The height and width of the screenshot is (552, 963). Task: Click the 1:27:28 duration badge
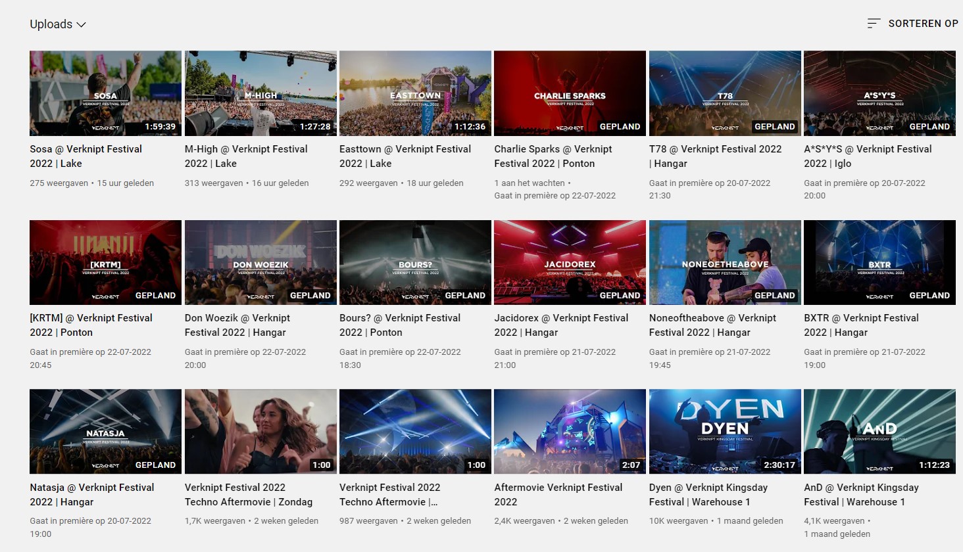[x=315, y=127]
